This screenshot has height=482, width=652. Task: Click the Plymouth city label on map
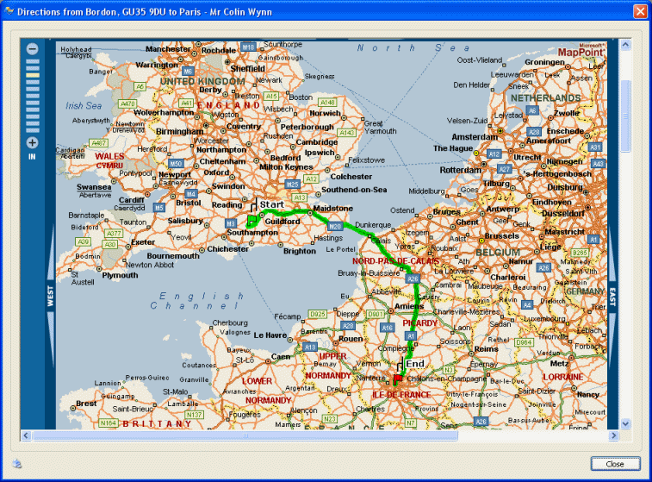click(119, 276)
